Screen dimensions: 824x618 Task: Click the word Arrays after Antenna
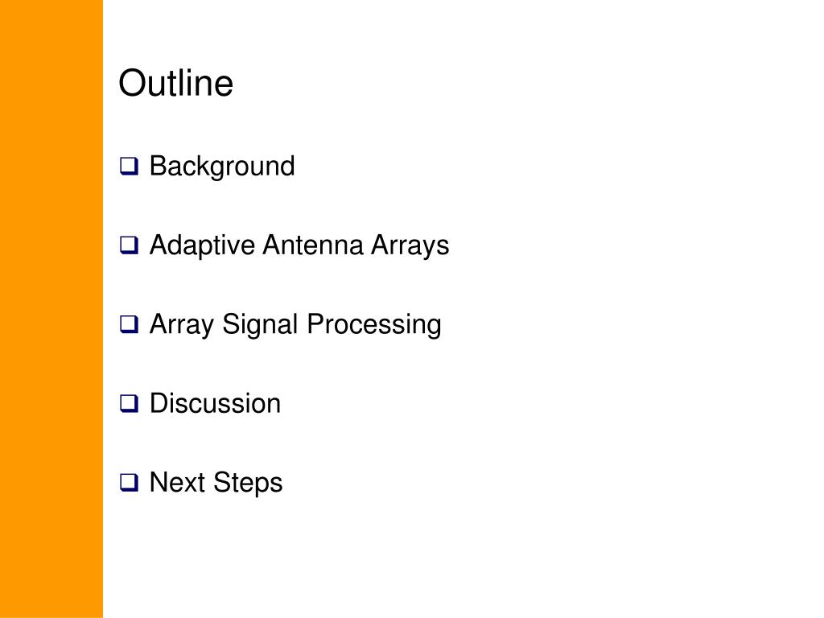pyautogui.click(x=410, y=246)
